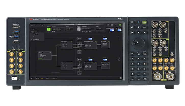Tap the green status indicator at screen top-right
The image size is (185, 106).
coord(120,25)
